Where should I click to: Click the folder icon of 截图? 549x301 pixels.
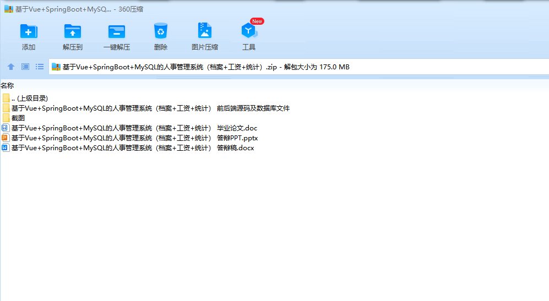click(x=6, y=118)
